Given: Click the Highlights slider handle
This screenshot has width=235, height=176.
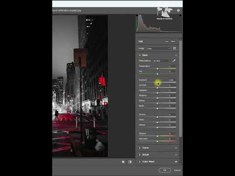Looking at the screenshot, I should click(x=158, y=93).
